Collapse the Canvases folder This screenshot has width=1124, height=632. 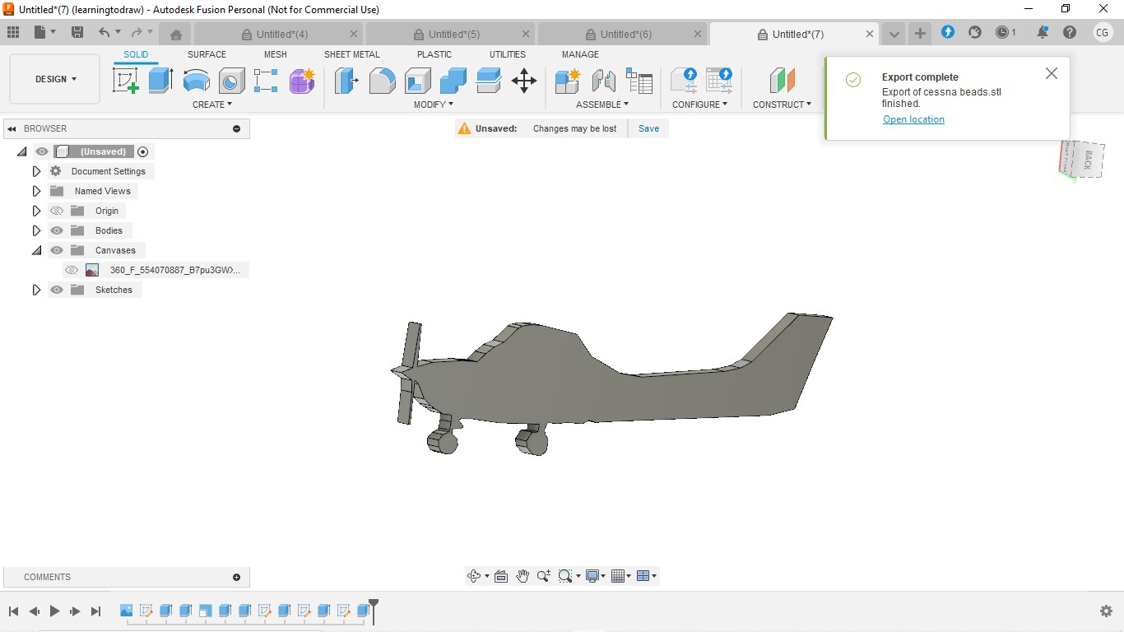(x=36, y=250)
